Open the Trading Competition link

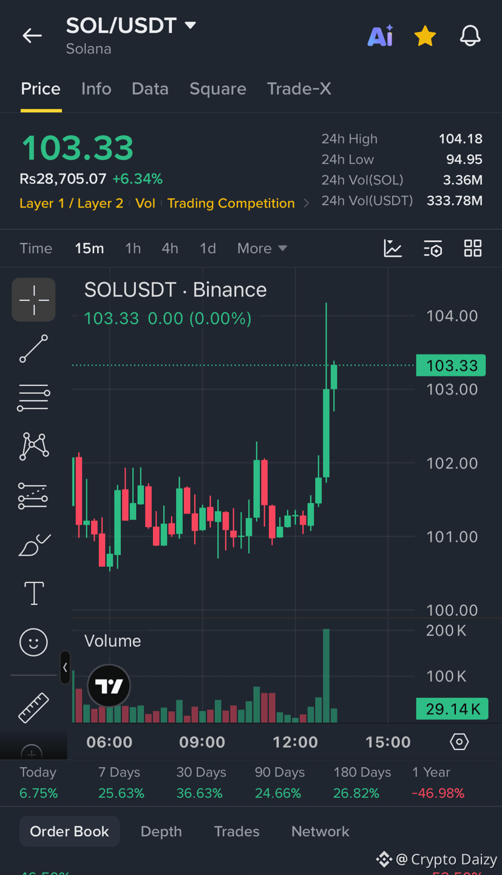pyautogui.click(x=231, y=203)
